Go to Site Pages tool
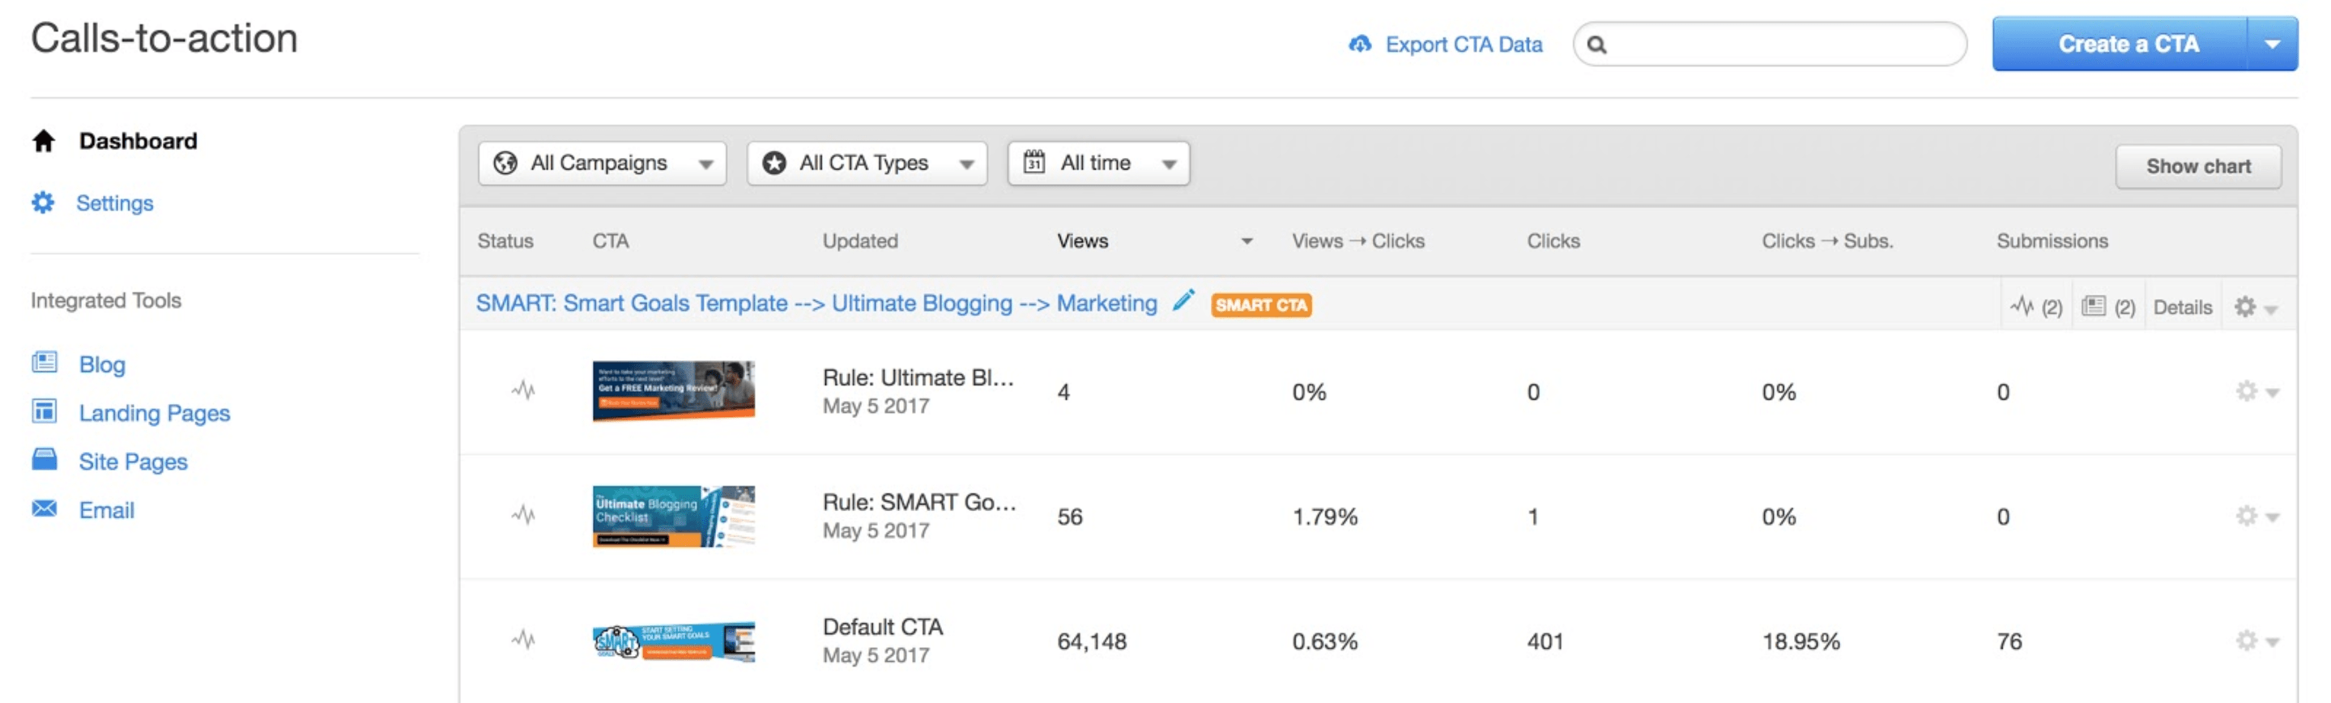Viewport: 2331px width, 703px height. [133, 462]
